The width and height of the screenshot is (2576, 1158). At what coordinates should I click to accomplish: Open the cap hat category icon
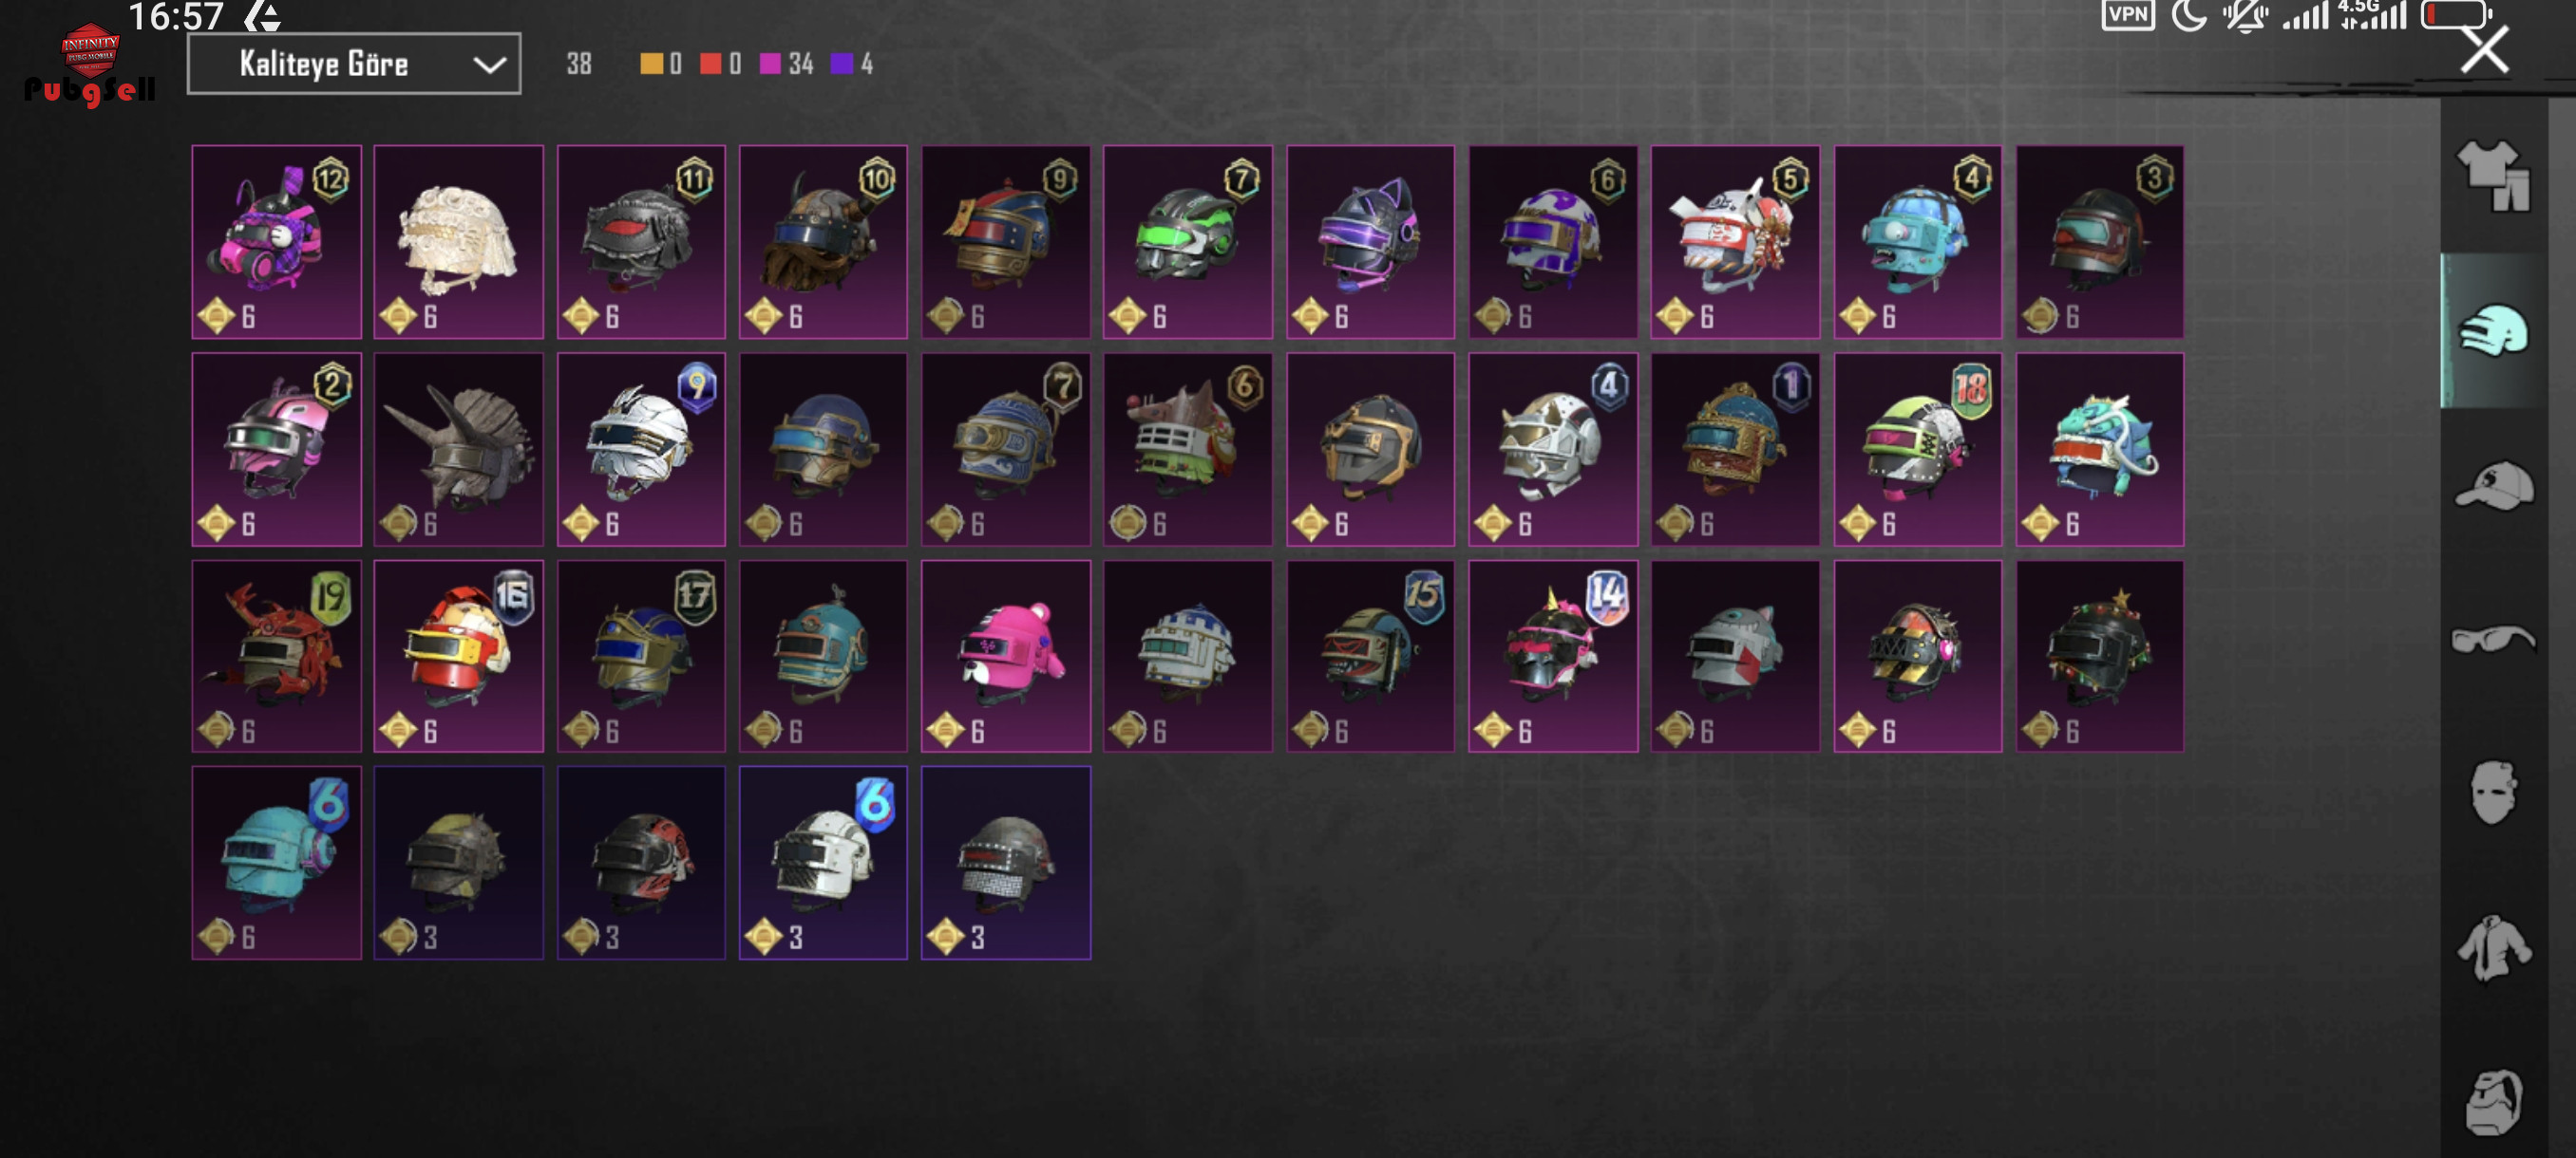tap(2493, 485)
